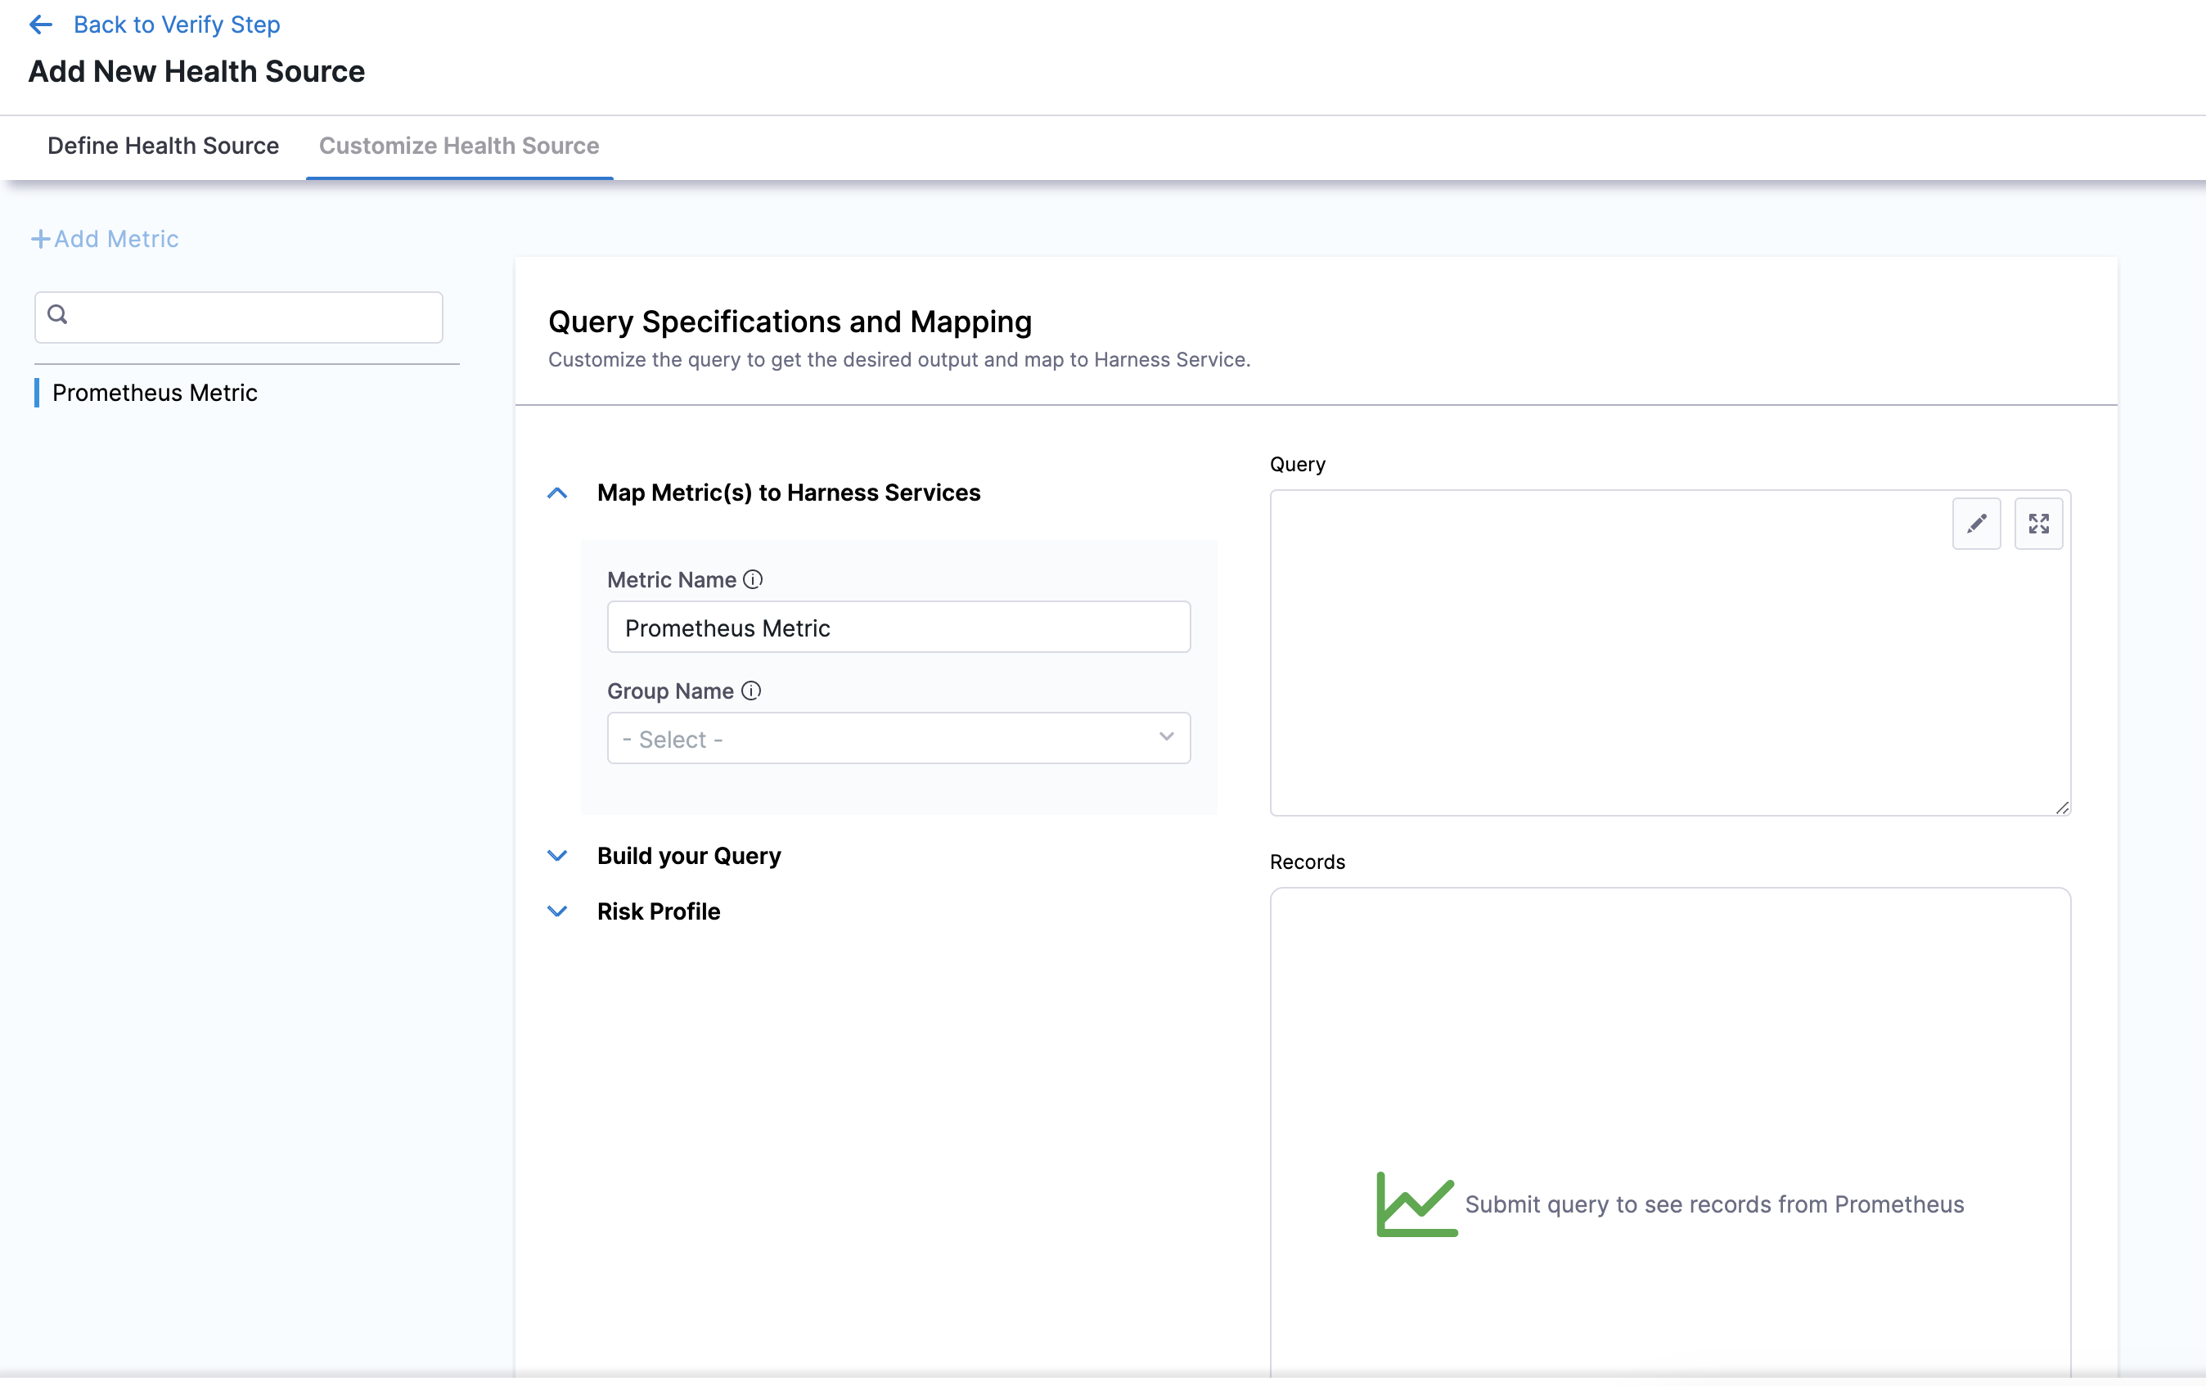The width and height of the screenshot is (2206, 1386).
Task: Click the expand fullscreen query icon
Action: pos(2038,523)
